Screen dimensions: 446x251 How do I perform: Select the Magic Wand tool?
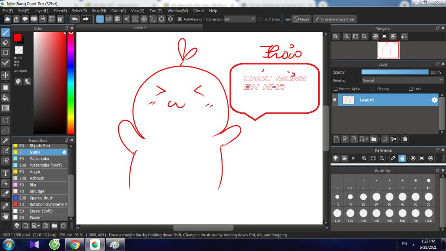pos(5,141)
